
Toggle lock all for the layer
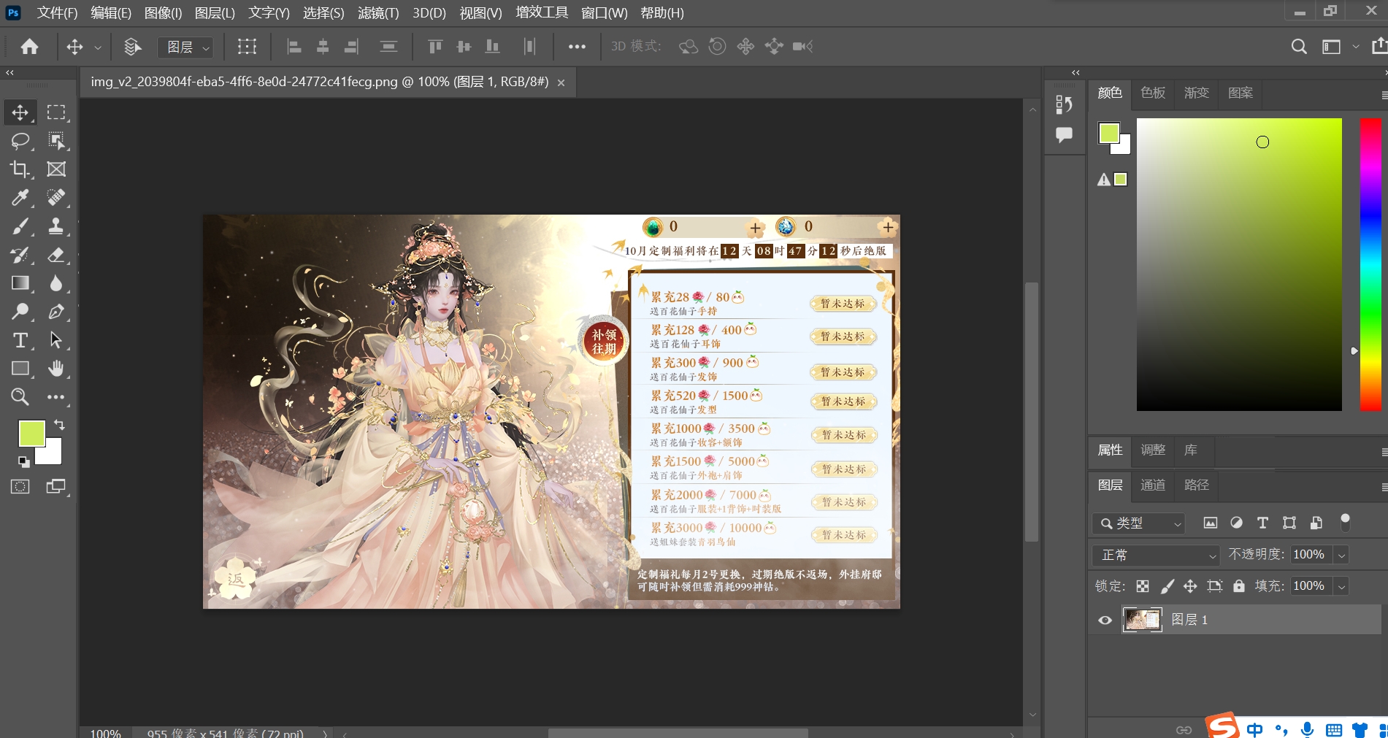(1238, 586)
